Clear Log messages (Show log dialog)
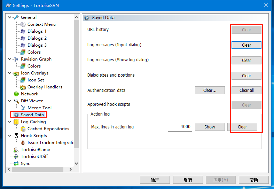 (246, 61)
